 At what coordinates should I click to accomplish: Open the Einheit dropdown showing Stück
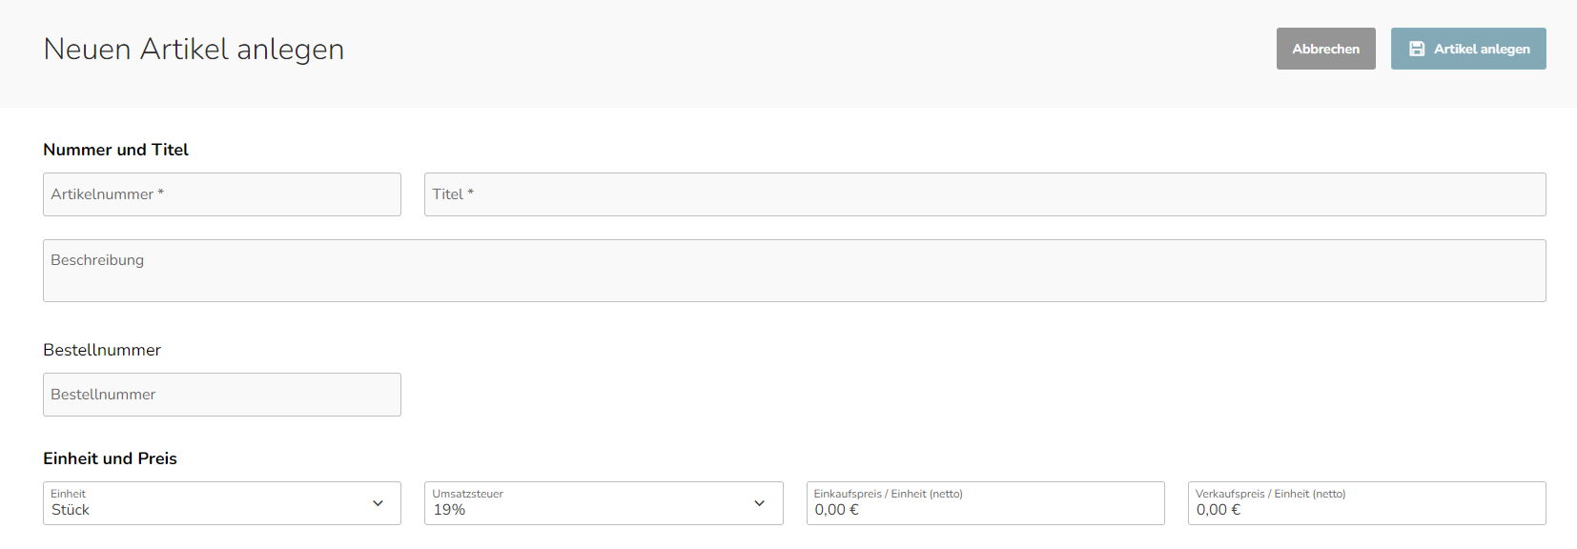[x=222, y=503]
